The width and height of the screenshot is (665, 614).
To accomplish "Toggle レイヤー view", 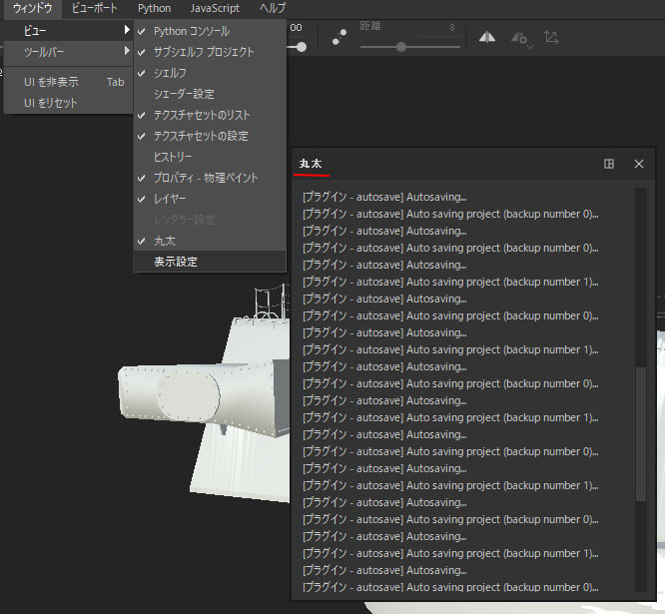I will (210, 199).
